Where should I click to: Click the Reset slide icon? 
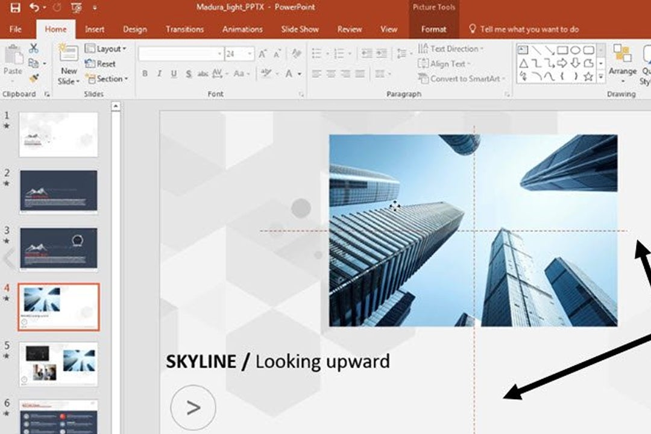click(x=100, y=63)
